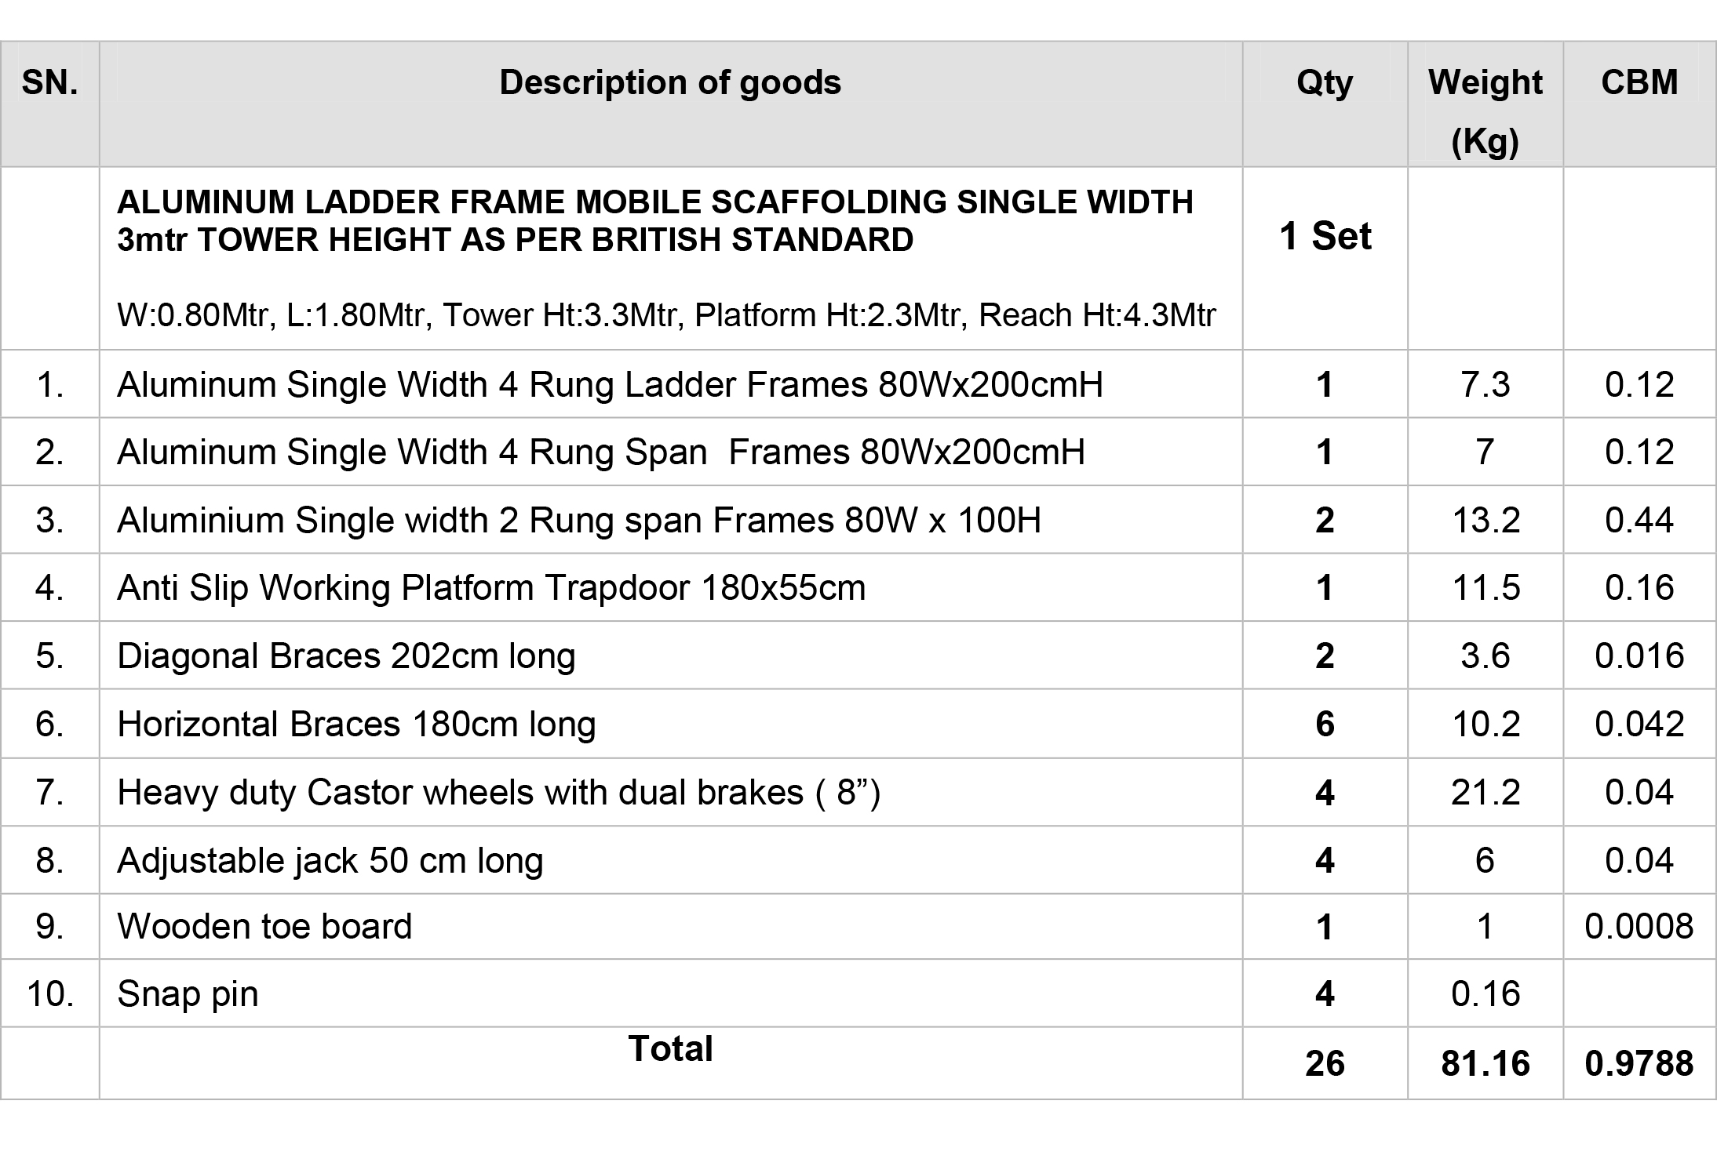The width and height of the screenshot is (1717, 1155).
Task: Select the Qty header cell
Action: coord(1325,104)
